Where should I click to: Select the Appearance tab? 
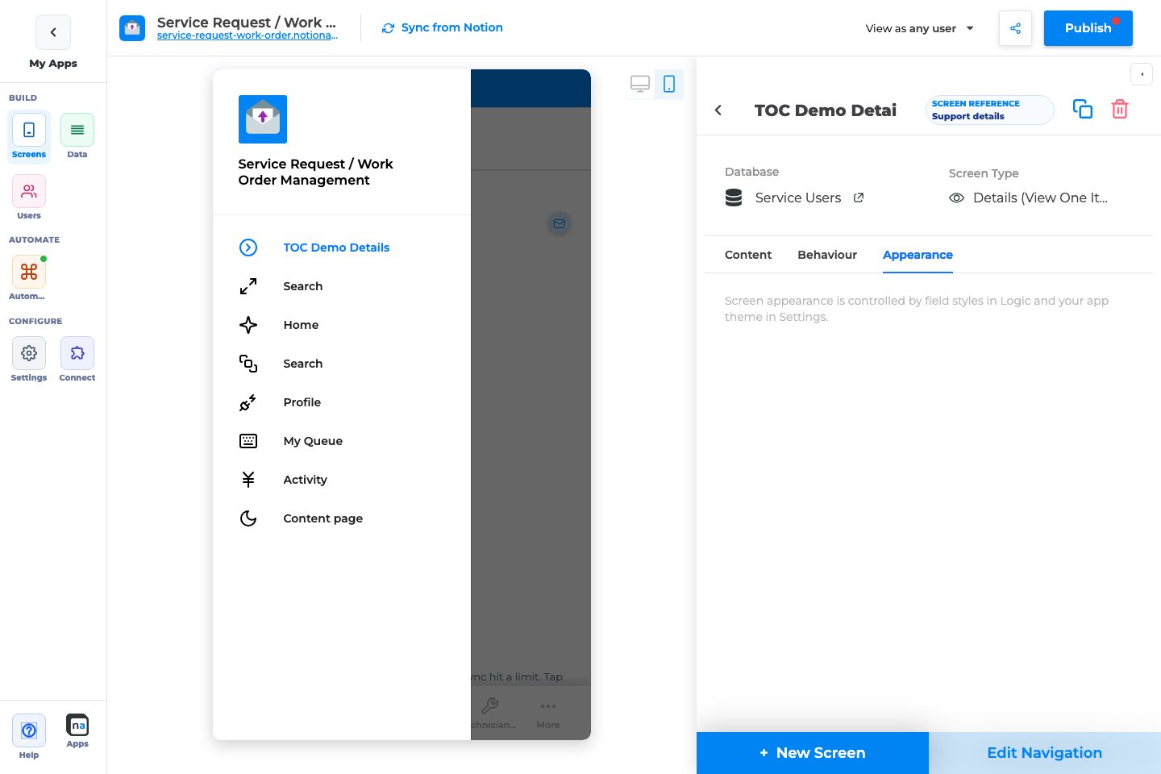pos(918,255)
